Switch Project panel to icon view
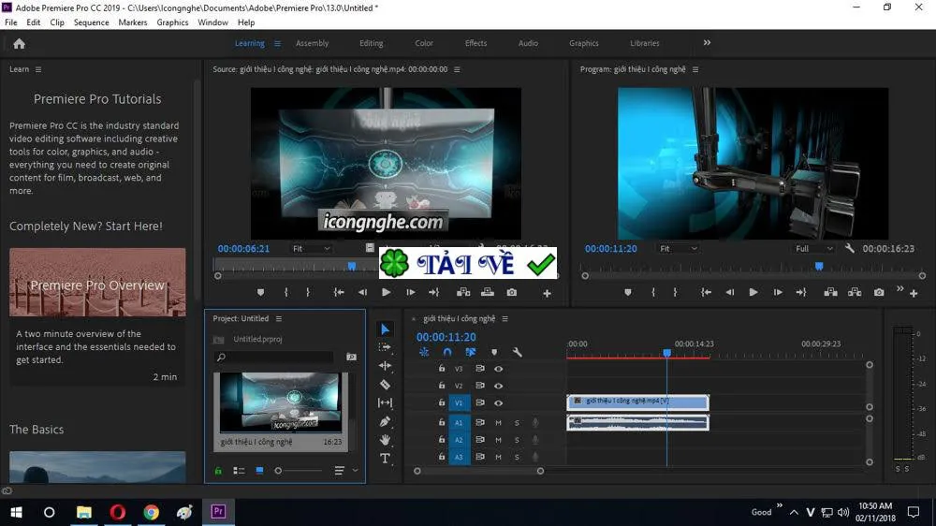 tap(259, 471)
